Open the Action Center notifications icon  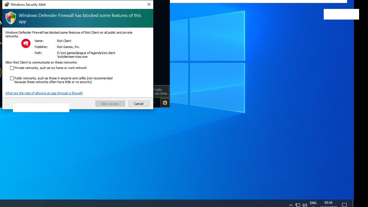coord(344,205)
